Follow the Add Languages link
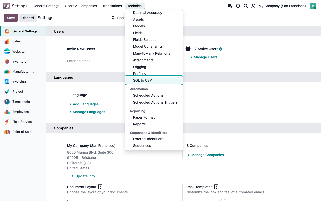321x201 pixels. (x=84, y=104)
